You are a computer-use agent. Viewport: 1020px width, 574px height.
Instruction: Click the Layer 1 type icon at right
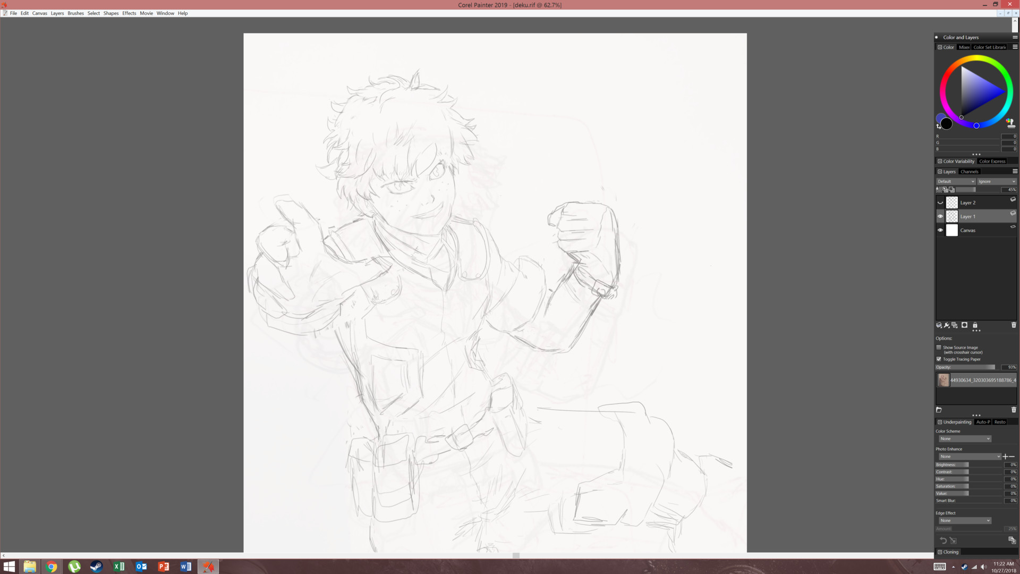coord(1013,213)
